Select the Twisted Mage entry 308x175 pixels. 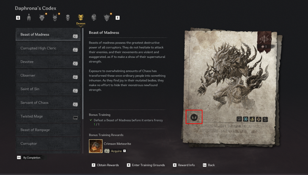coord(48,116)
